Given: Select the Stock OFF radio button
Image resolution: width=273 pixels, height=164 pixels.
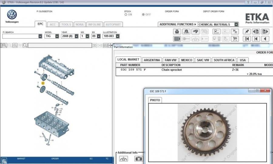Looking at the screenshot, I should [x=143, y=15].
